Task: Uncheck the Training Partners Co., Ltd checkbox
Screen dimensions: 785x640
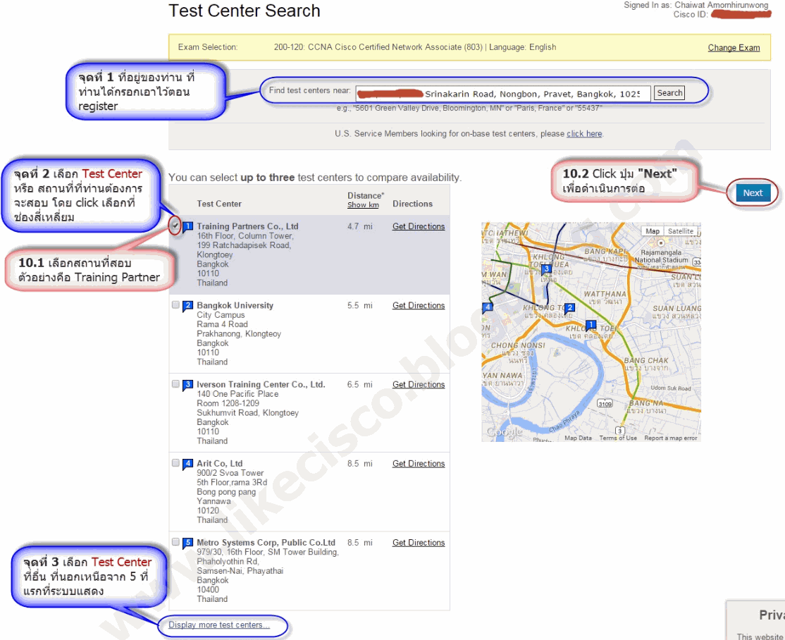Action: point(175,226)
